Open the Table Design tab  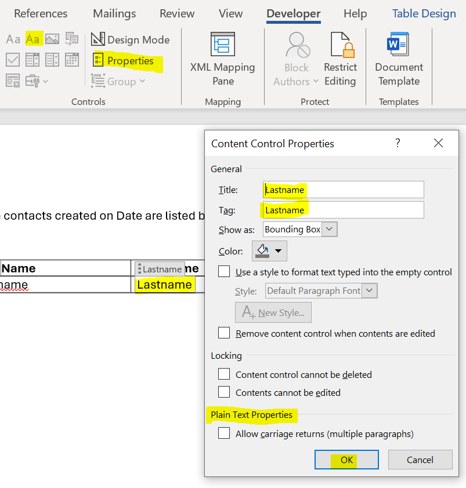(x=424, y=13)
